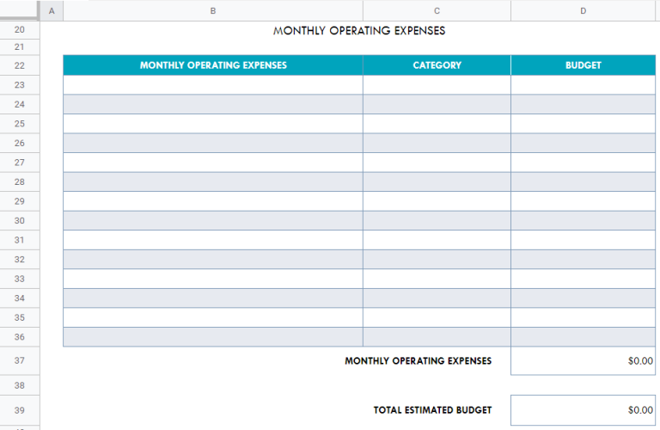
Task: Click row 39 header
Action: point(20,410)
